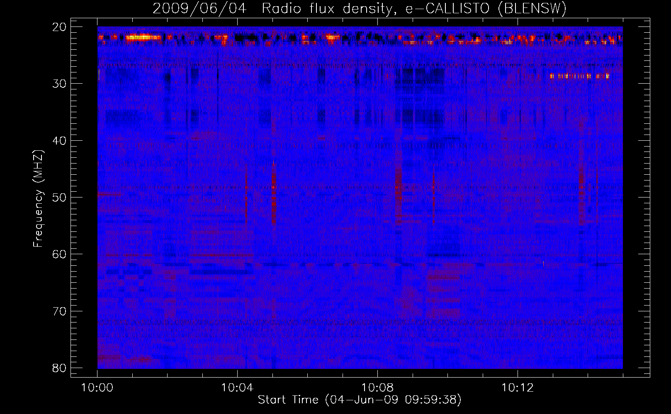
Task: Click the yellow-orange emission streak near 29 MHz
Action: [x=579, y=76]
